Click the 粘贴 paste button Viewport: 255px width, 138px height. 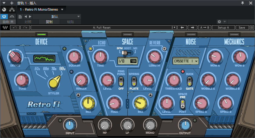pos(70,22)
